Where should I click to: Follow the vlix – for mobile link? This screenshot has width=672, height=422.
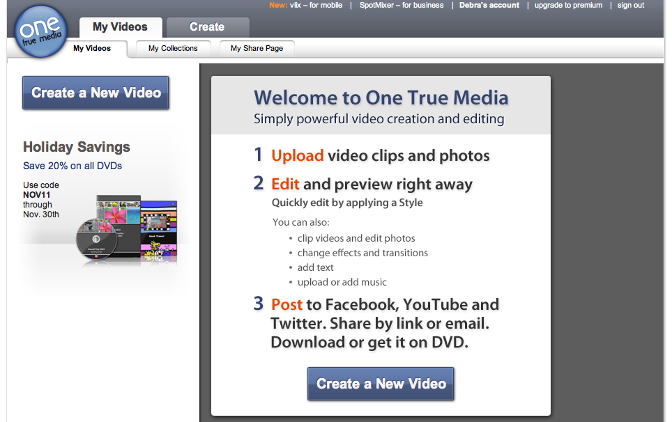click(x=316, y=5)
